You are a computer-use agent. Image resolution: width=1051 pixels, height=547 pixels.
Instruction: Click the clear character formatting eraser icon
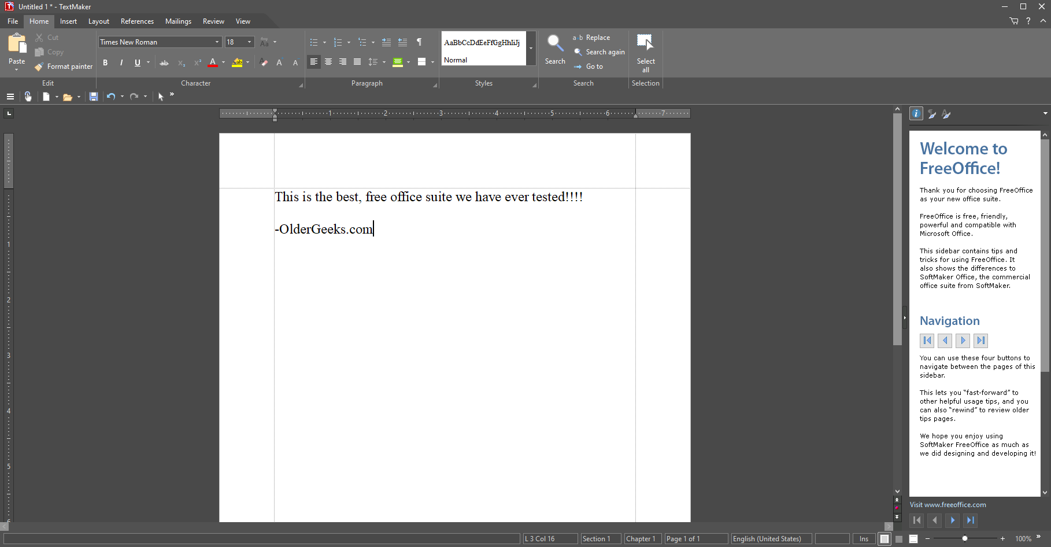264,62
